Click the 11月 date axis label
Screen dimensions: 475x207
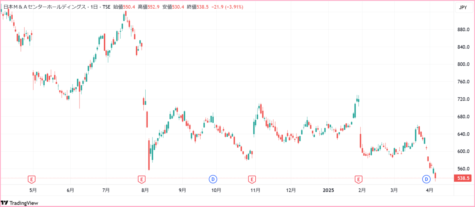(255, 190)
